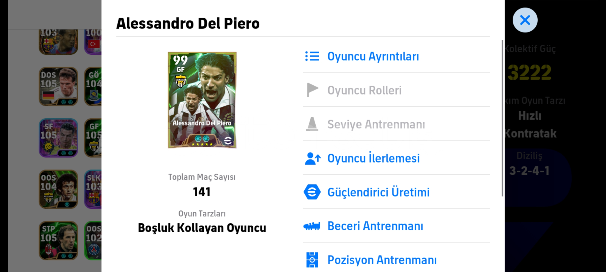This screenshot has width=606, height=272.
Task: Tap the Oyuncu Rolleri flag icon
Action: click(312, 90)
